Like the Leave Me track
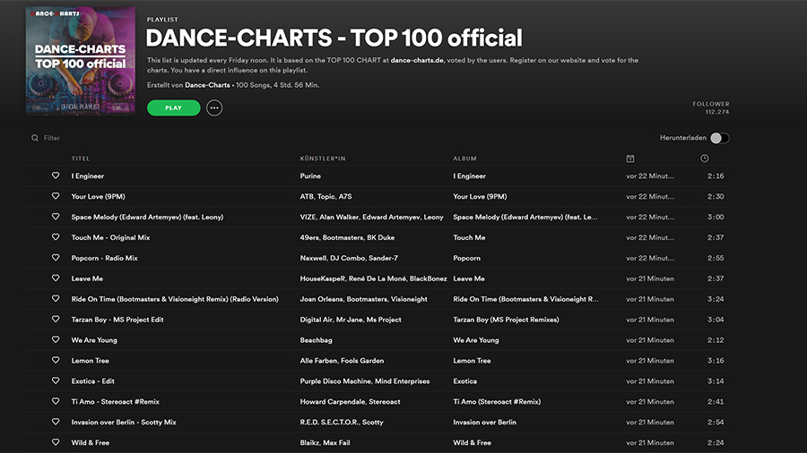 [x=56, y=278]
